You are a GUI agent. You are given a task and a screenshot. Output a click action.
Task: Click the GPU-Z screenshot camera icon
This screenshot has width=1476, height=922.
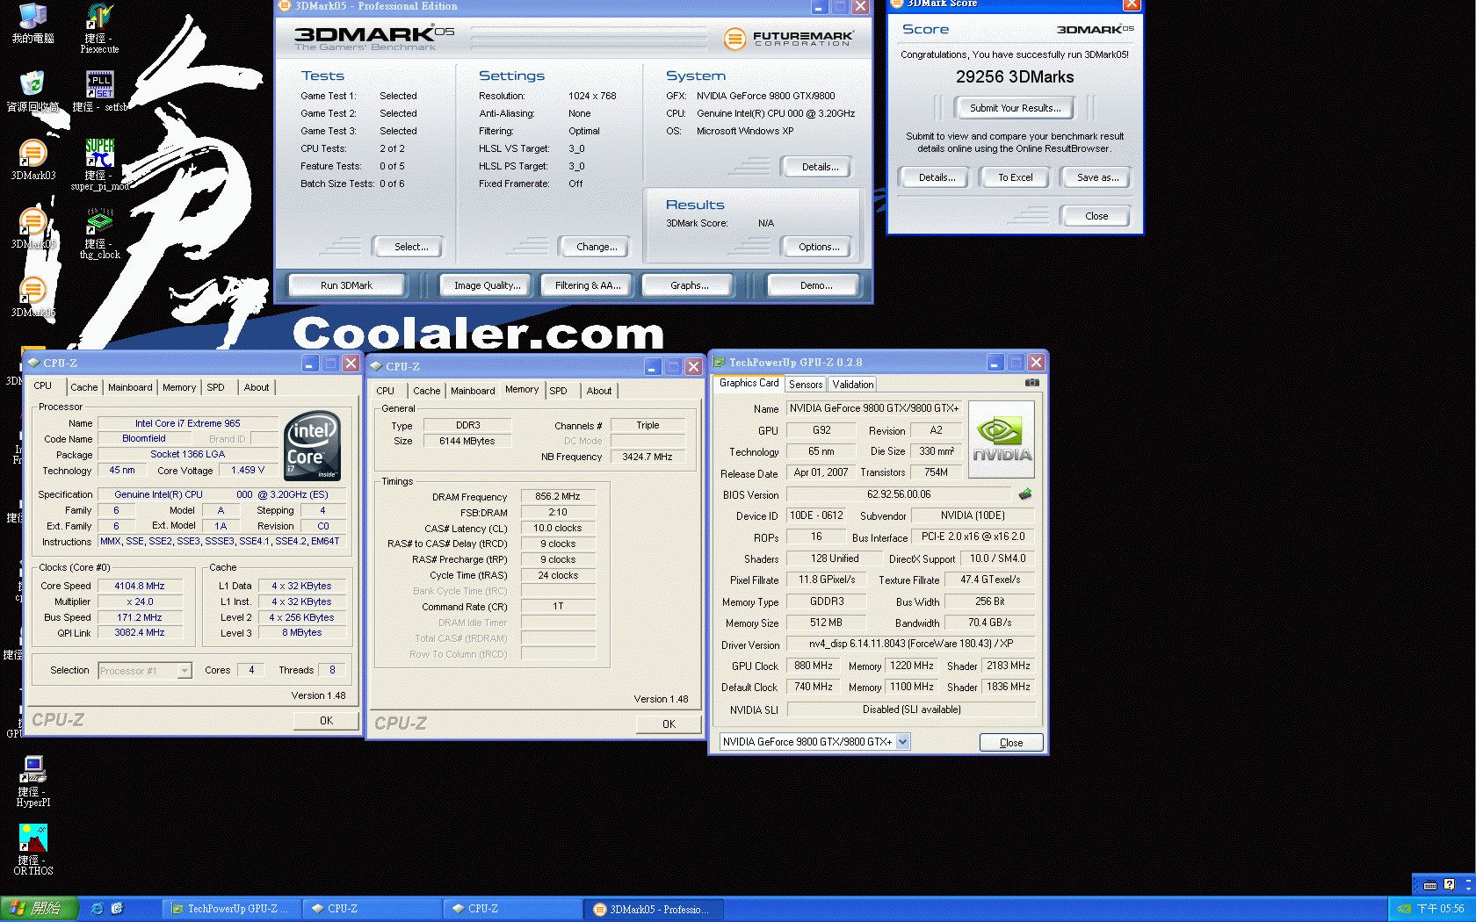pos(1031,383)
